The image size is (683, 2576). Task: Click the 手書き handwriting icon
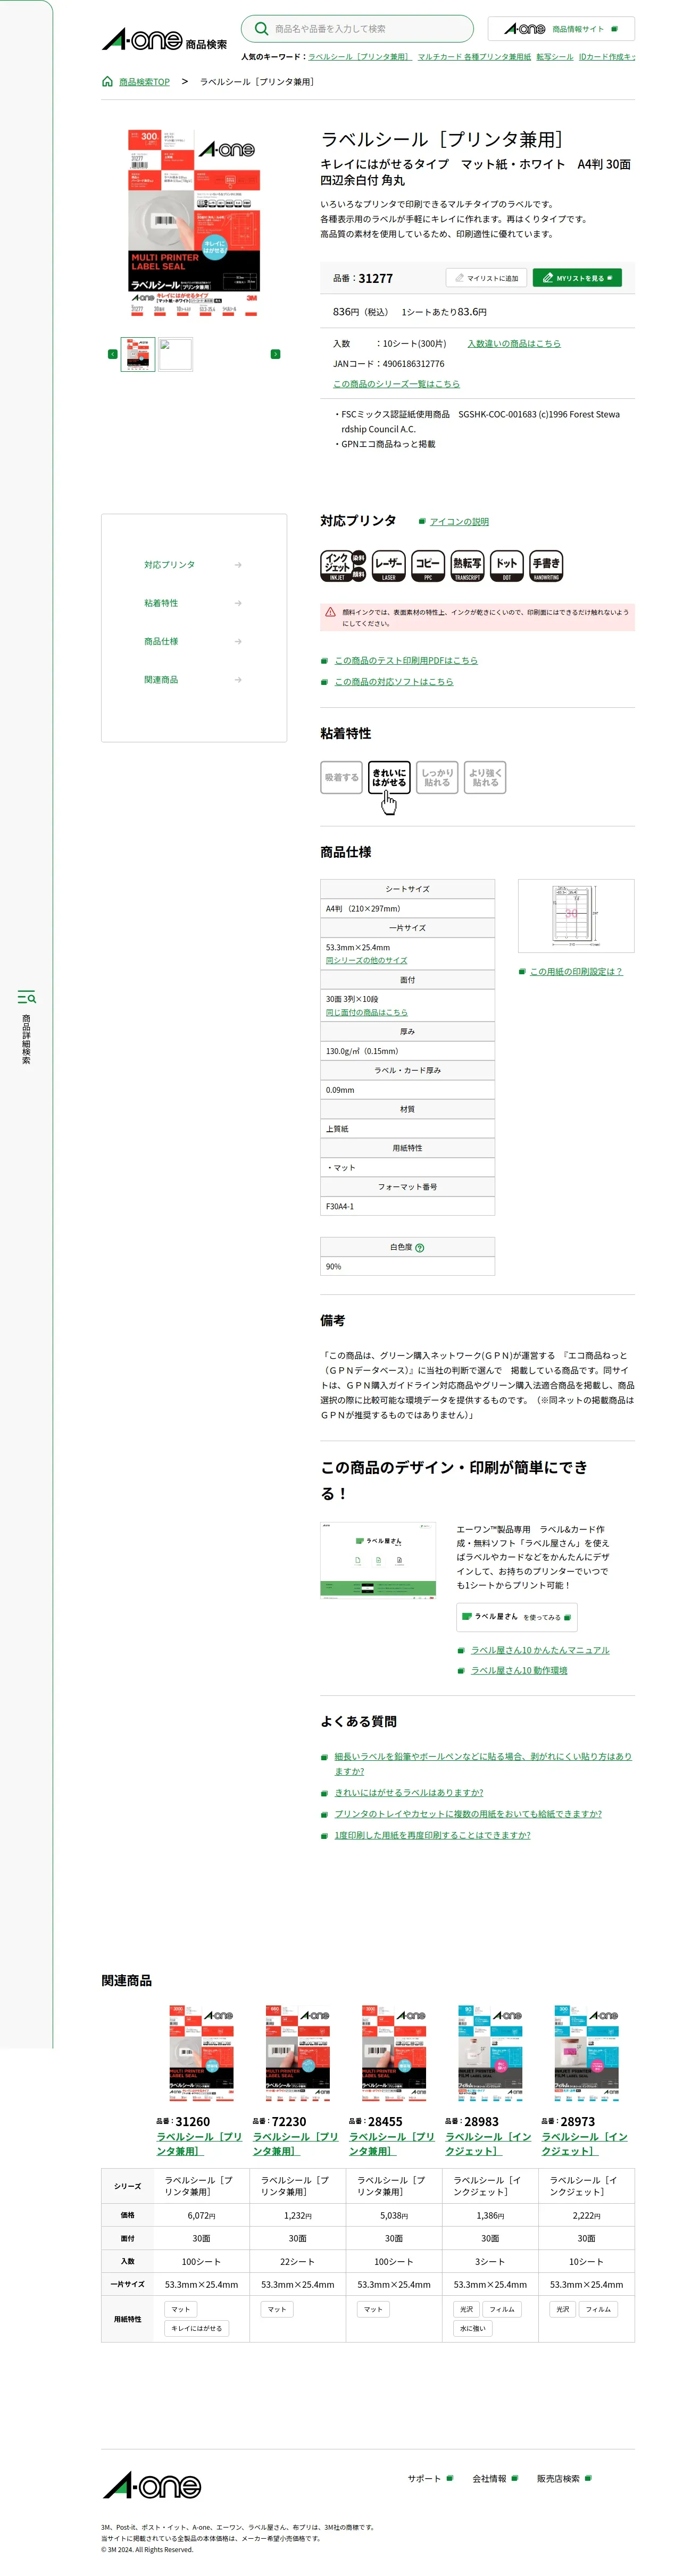click(x=546, y=566)
